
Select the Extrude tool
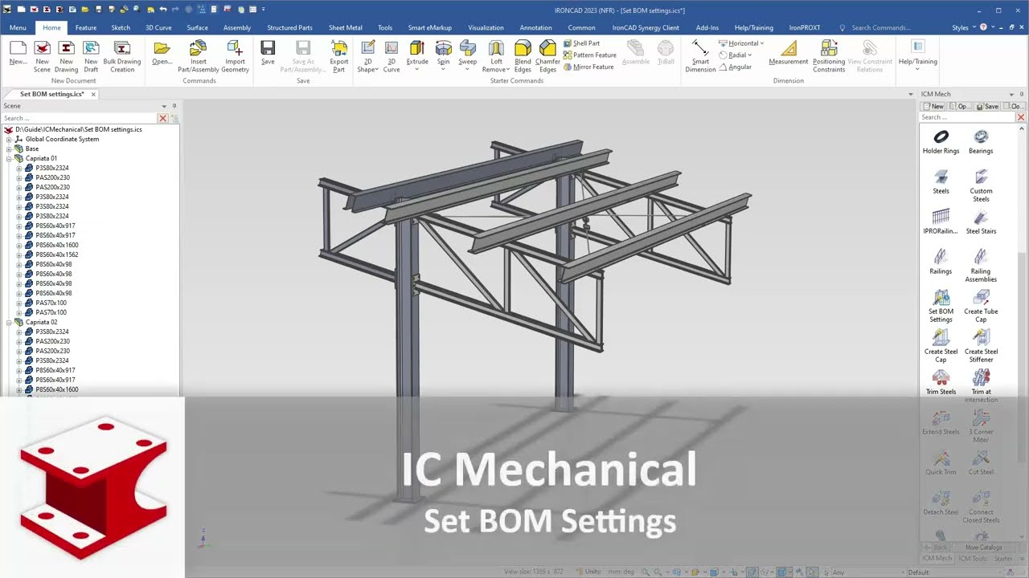click(417, 53)
